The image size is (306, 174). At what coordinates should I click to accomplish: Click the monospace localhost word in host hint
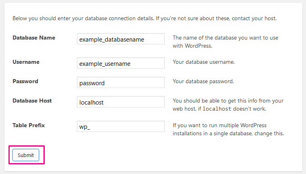[217, 109]
